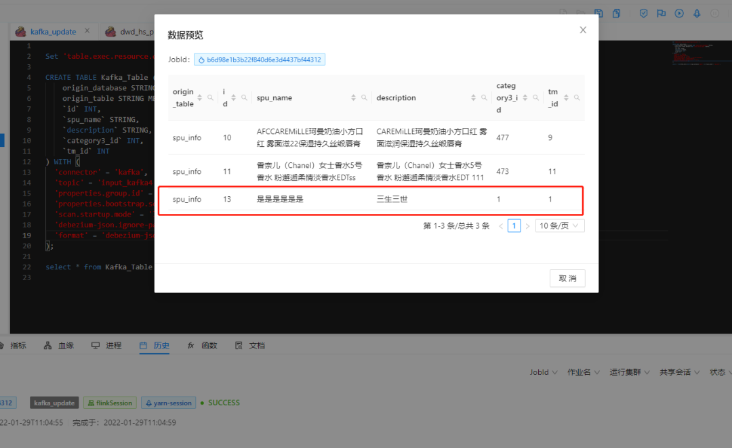Click the JobId tag link
Image resolution: width=732 pixels, height=448 pixels.
[260, 60]
